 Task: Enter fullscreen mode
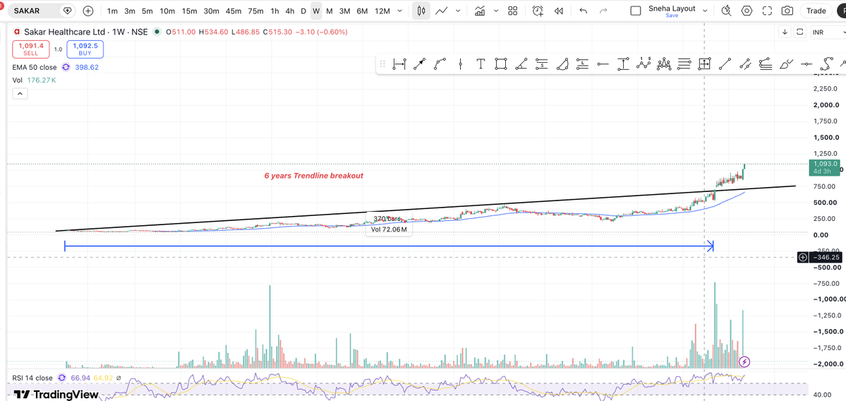tap(767, 11)
